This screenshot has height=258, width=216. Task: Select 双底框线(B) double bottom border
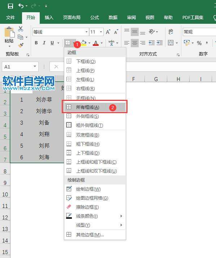click(95, 135)
